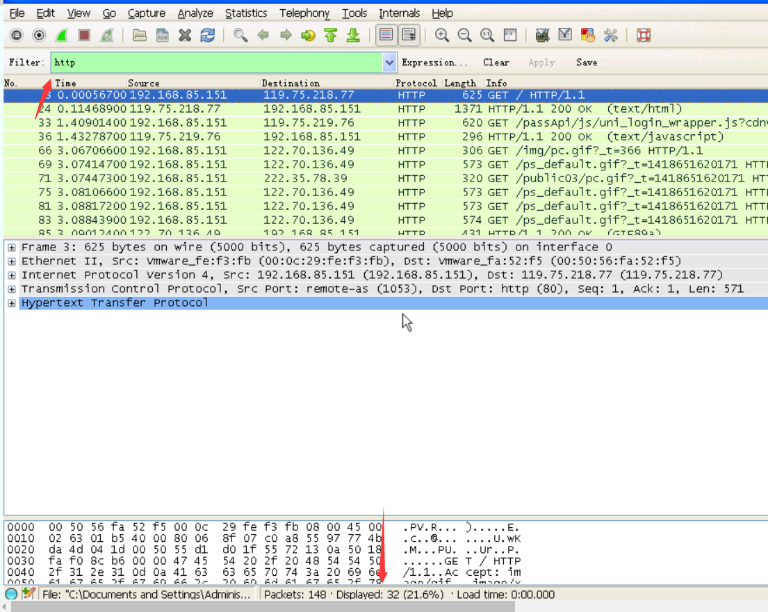Viewport: 768px width, 612px height.
Task: Select packet 33 uni_login_wrapper.js GET row
Action: click(386, 123)
